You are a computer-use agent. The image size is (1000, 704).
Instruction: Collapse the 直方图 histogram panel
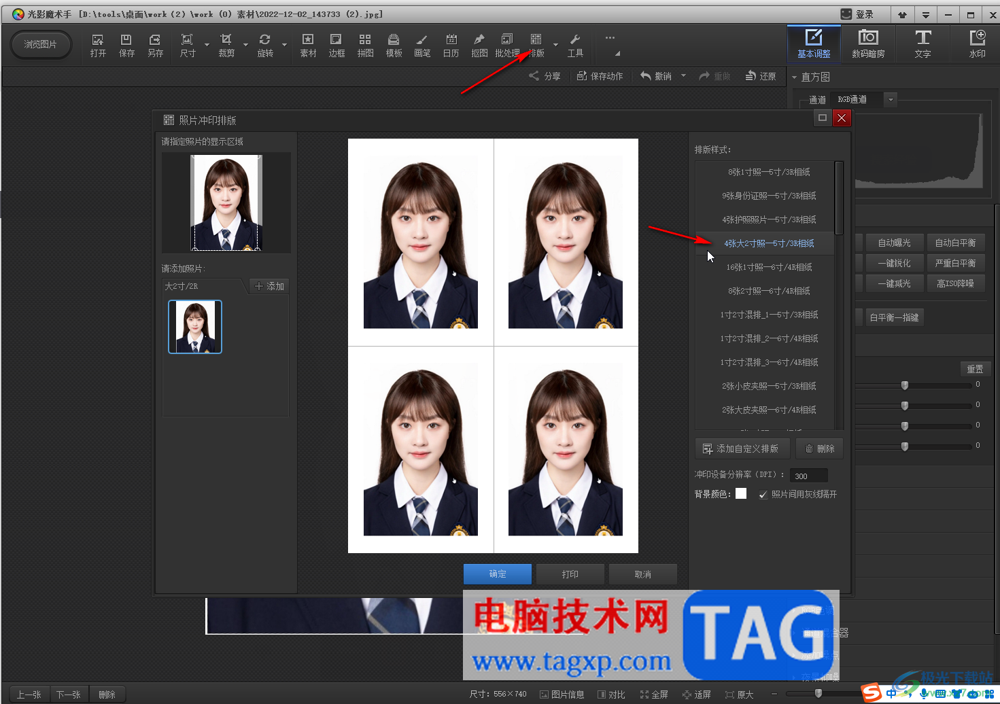[795, 77]
